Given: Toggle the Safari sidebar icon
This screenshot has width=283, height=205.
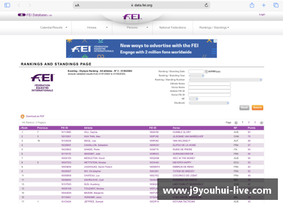Looking at the screenshot, I should click(7, 5).
